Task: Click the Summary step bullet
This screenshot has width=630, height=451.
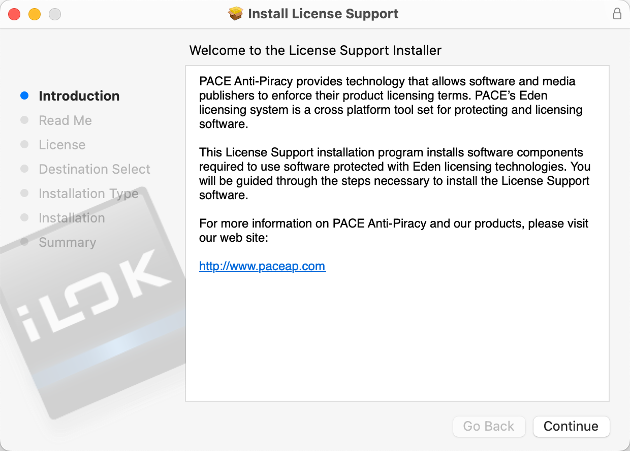Action: coord(24,242)
